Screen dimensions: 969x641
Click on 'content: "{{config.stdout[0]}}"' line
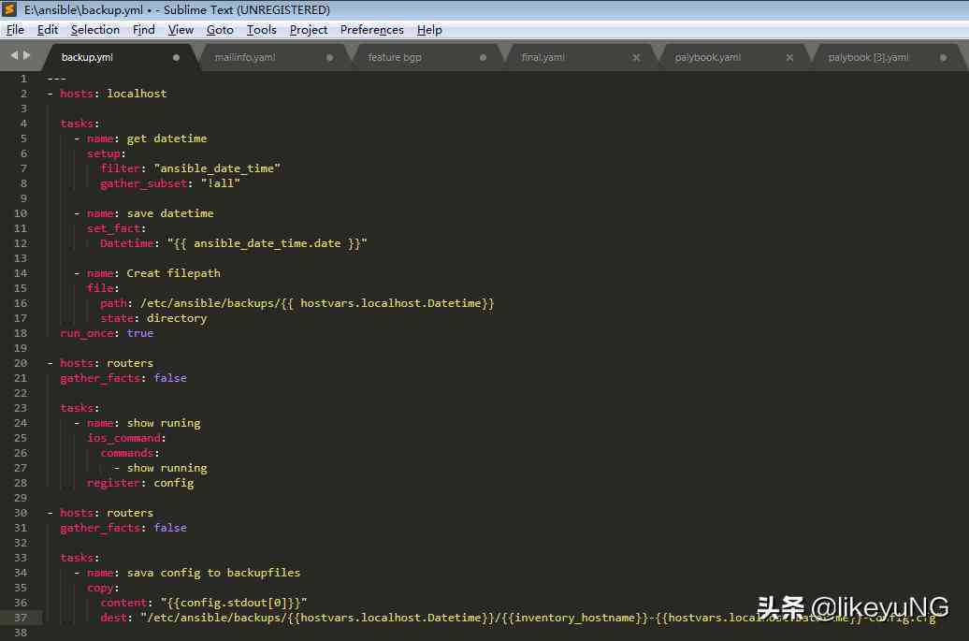pyautogui.click(x=203, y=603)
